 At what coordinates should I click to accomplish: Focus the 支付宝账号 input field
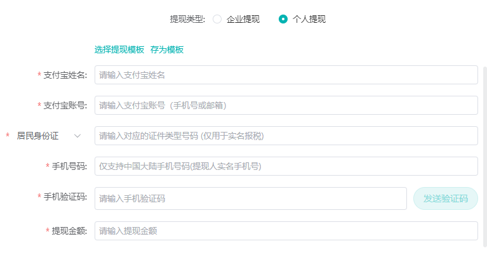[286, 105]
